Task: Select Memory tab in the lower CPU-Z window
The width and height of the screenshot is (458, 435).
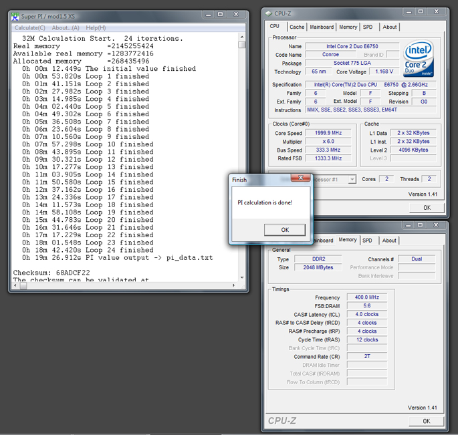Action: [x=348, y=240]
